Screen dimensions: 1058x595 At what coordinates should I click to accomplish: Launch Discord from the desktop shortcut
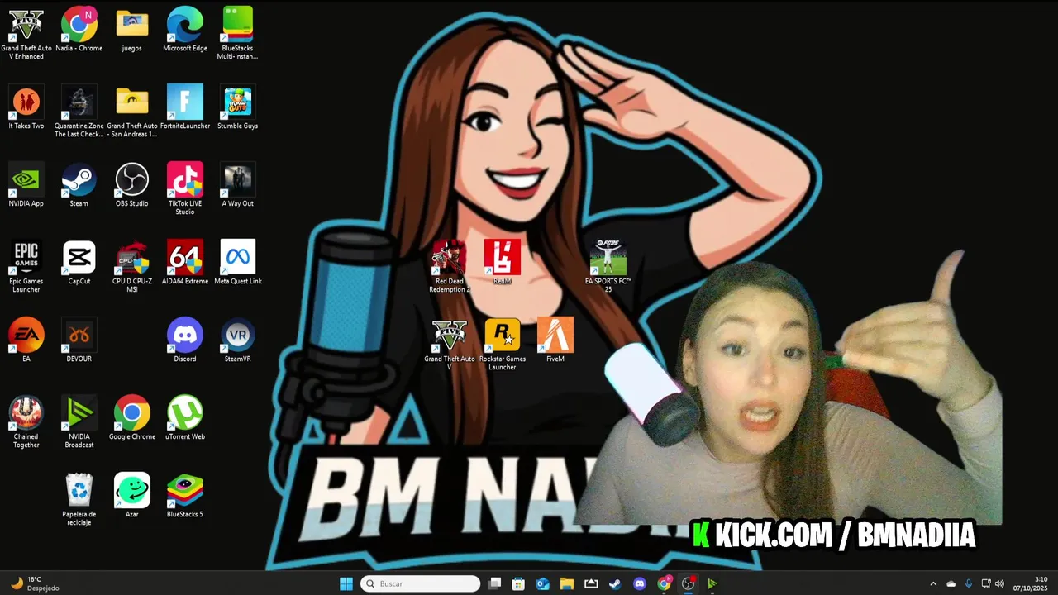(x=185, y=340)
